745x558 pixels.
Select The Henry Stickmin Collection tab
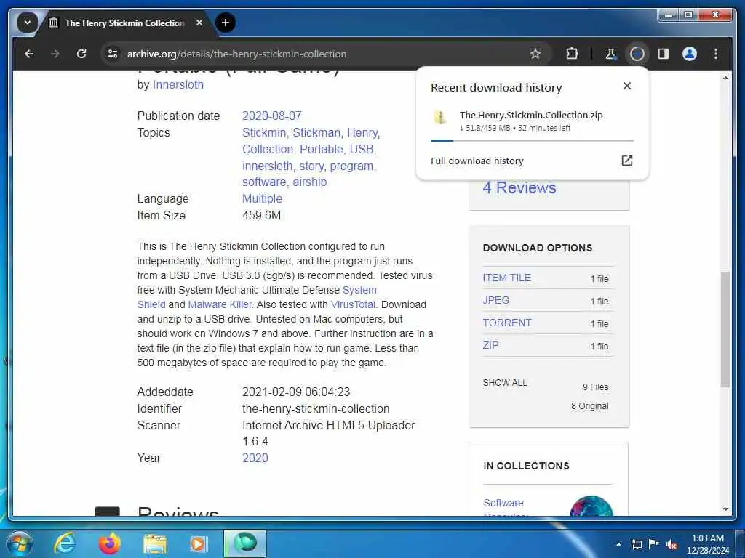click(124, 23)
